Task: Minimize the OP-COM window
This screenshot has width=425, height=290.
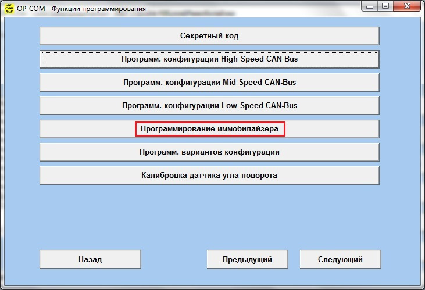Action: click(370, 6)
